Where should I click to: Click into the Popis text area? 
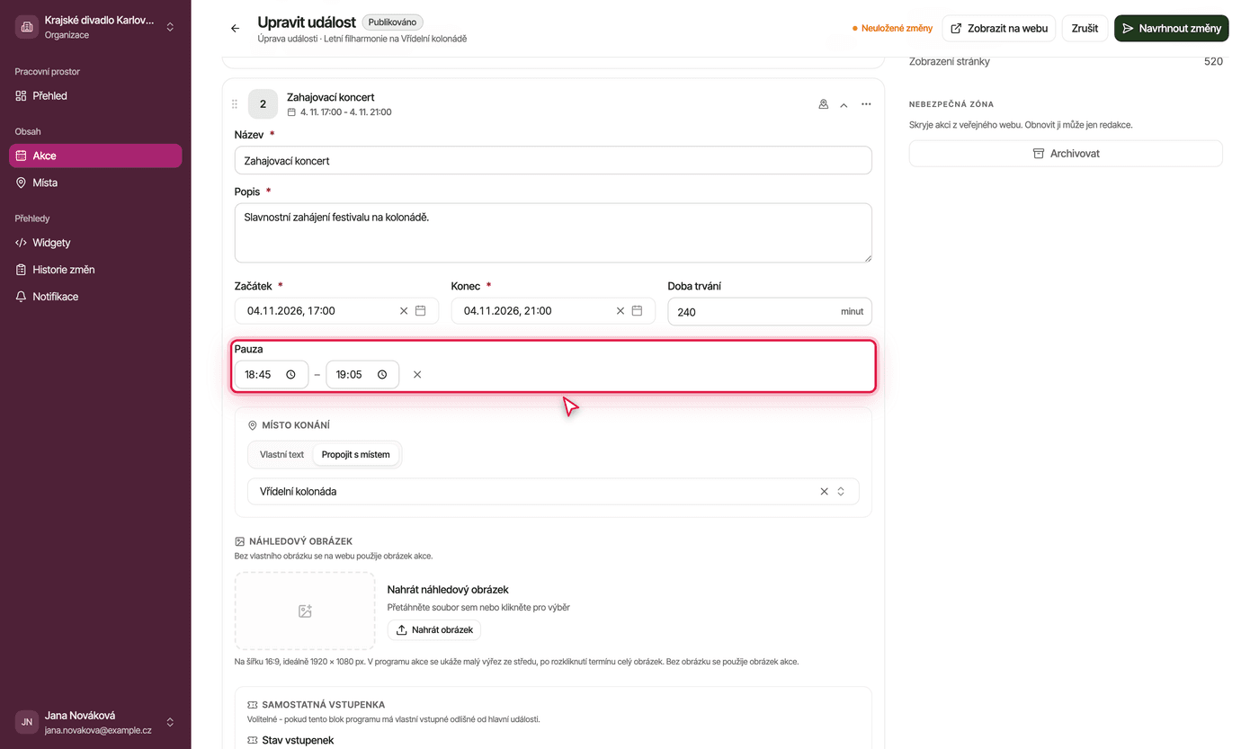[553, 233]
